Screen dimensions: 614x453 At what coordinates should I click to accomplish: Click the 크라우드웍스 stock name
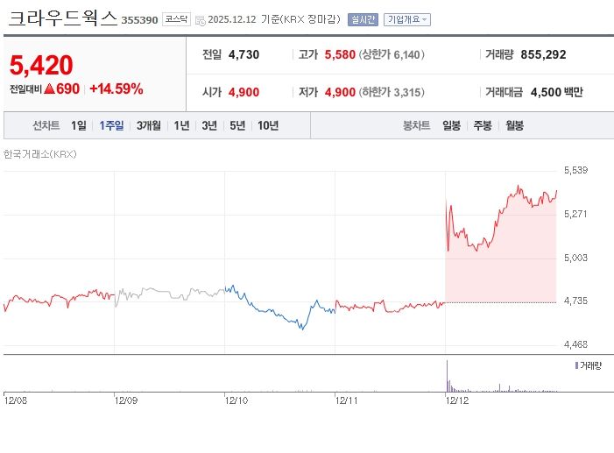pos(62,18)
